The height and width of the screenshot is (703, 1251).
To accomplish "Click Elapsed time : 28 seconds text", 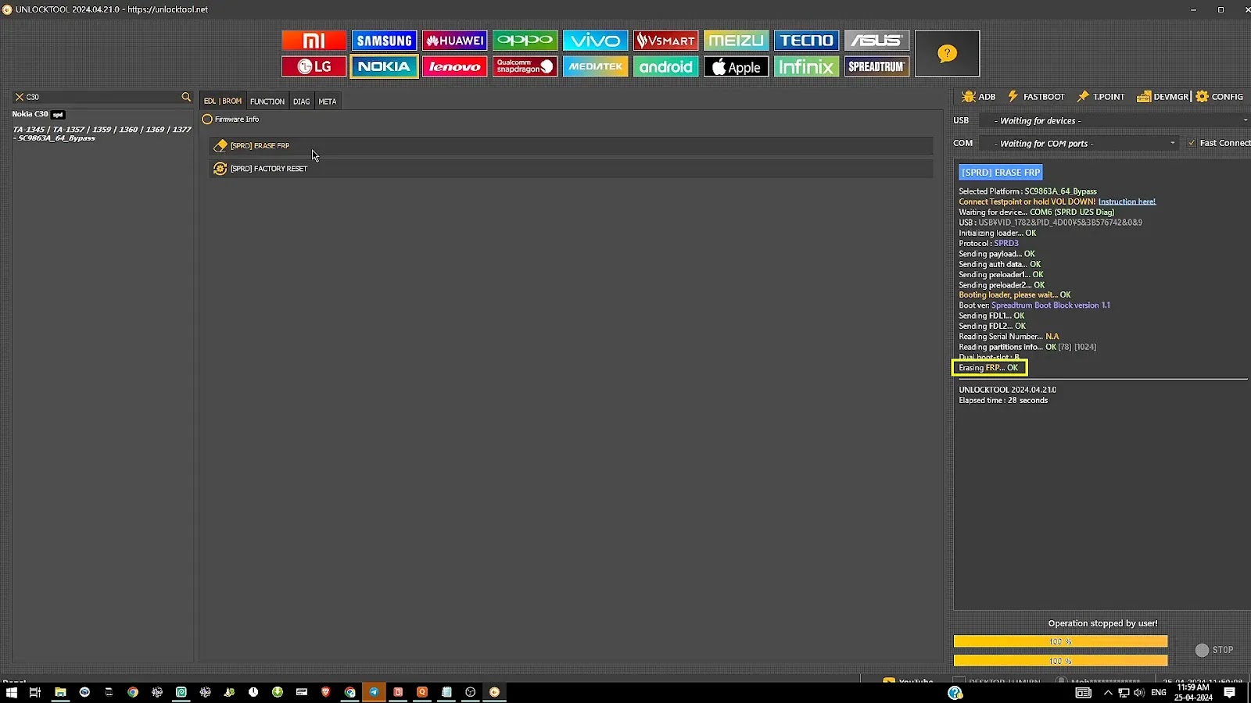I will point(1003,401).
